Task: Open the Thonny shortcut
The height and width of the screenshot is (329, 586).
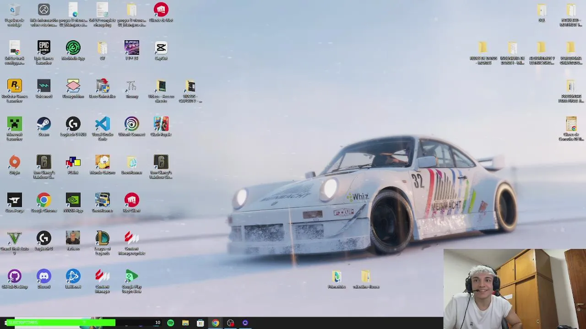Action: tap(131, 89)
